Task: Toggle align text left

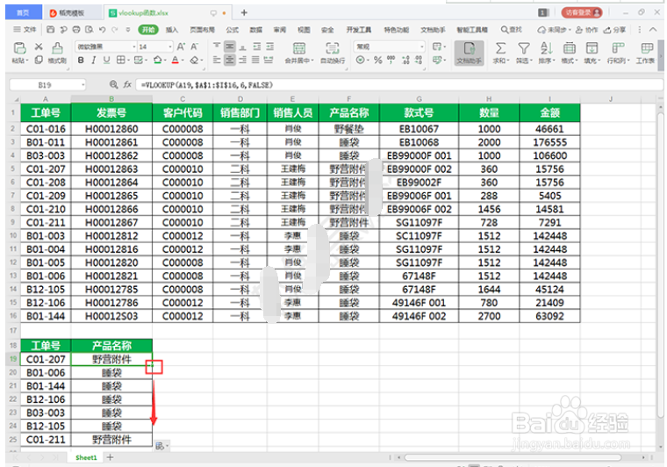Action: tap(217, 60)
